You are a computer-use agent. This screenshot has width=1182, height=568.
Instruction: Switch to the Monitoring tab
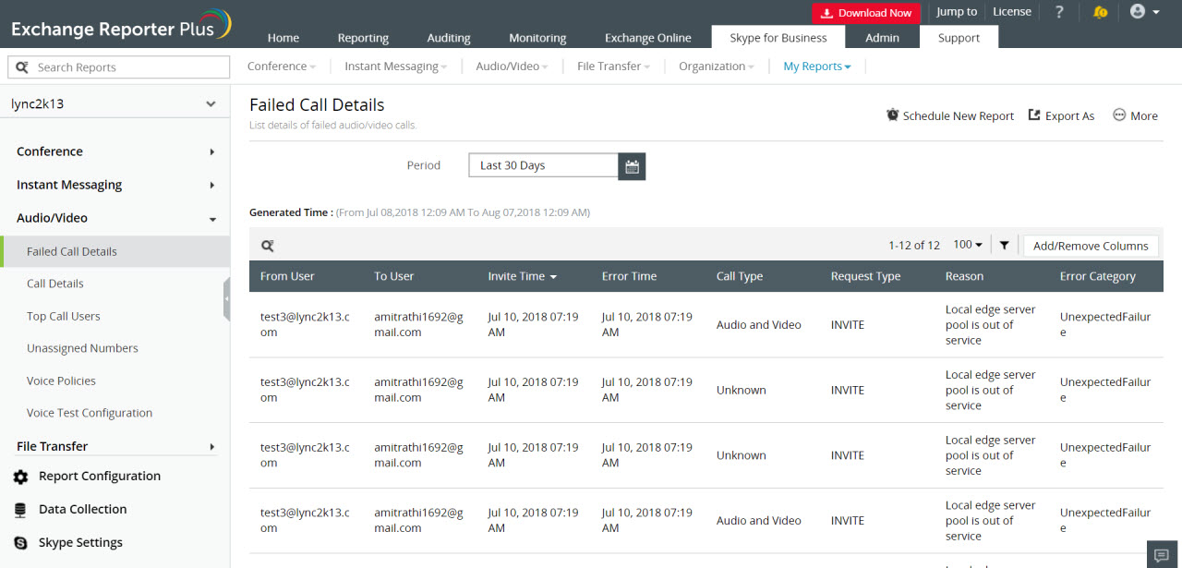coord(539,38)
